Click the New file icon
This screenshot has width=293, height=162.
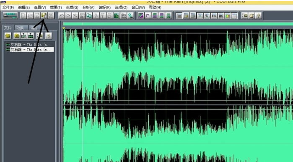(23, 15)
